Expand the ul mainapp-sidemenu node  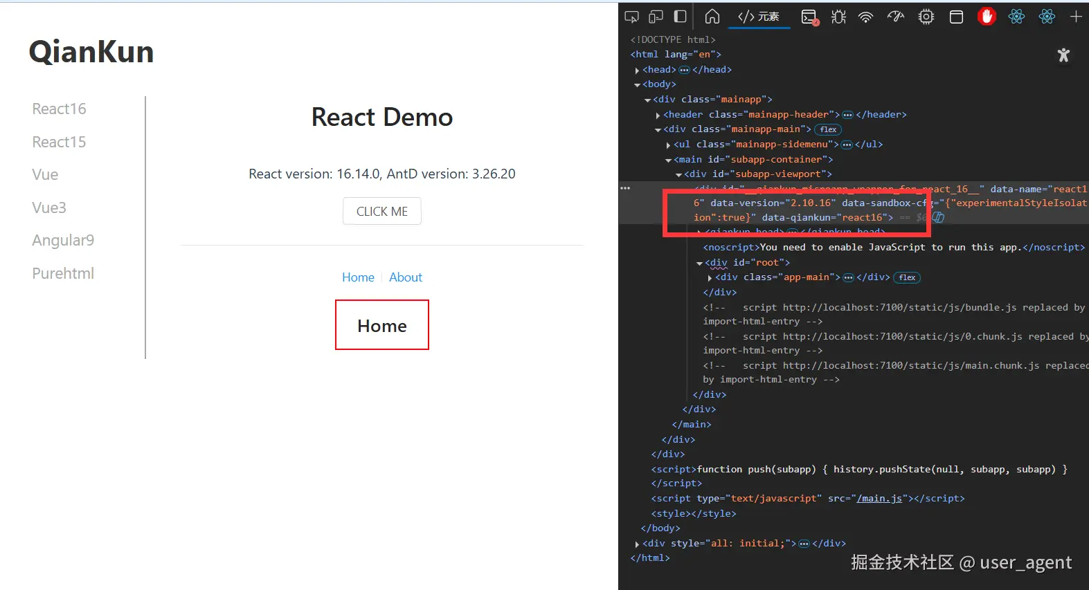668,145
